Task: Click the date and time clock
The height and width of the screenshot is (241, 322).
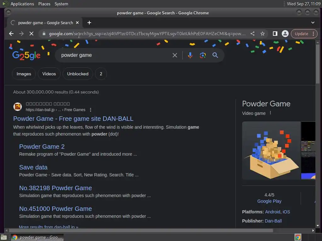Action: point(303,4)
